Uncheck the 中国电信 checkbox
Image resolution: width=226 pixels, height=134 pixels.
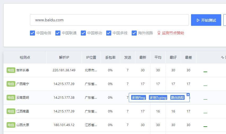coord(32,33)
